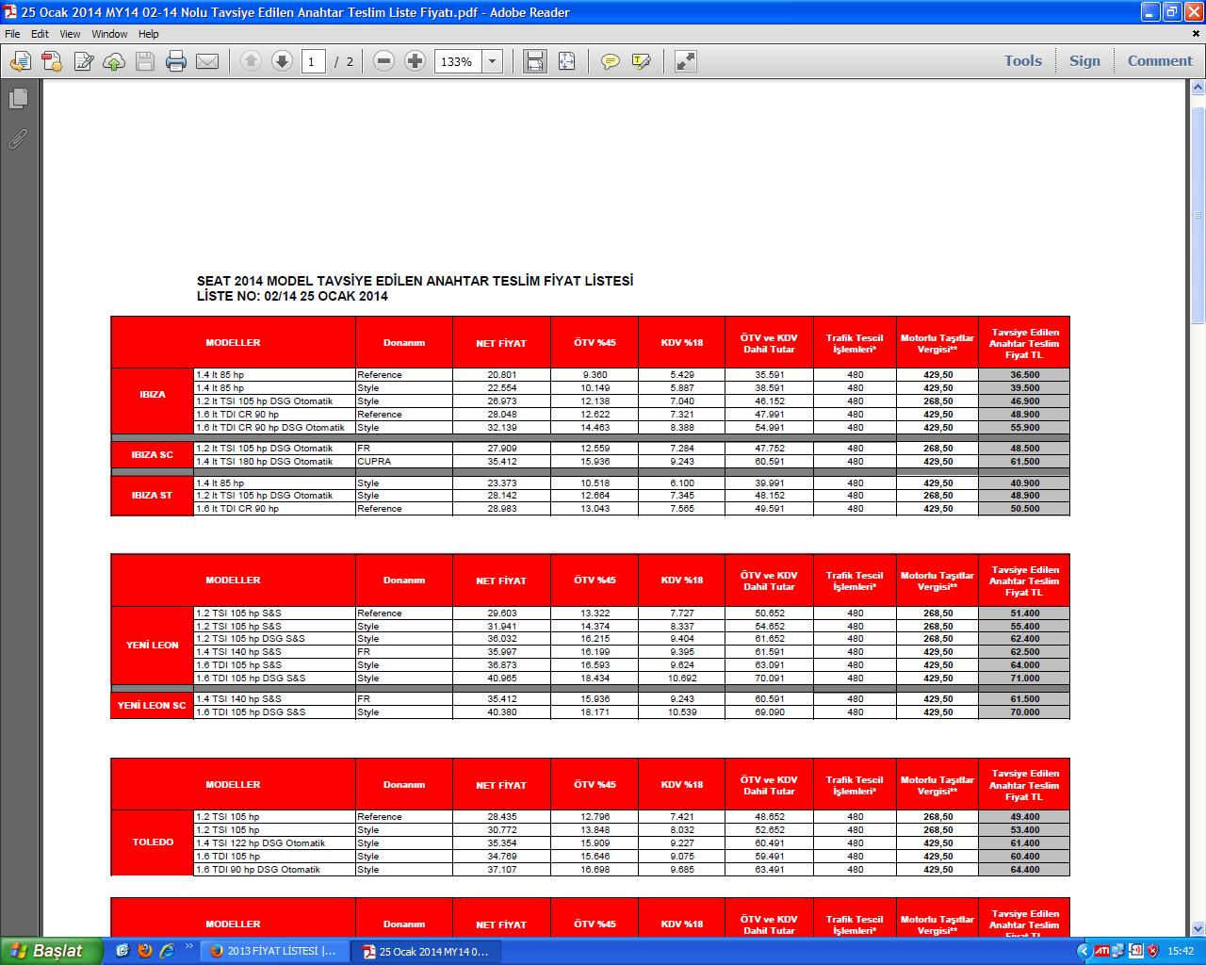Click the 'YENİ LEON' model cell

[153, 646]
